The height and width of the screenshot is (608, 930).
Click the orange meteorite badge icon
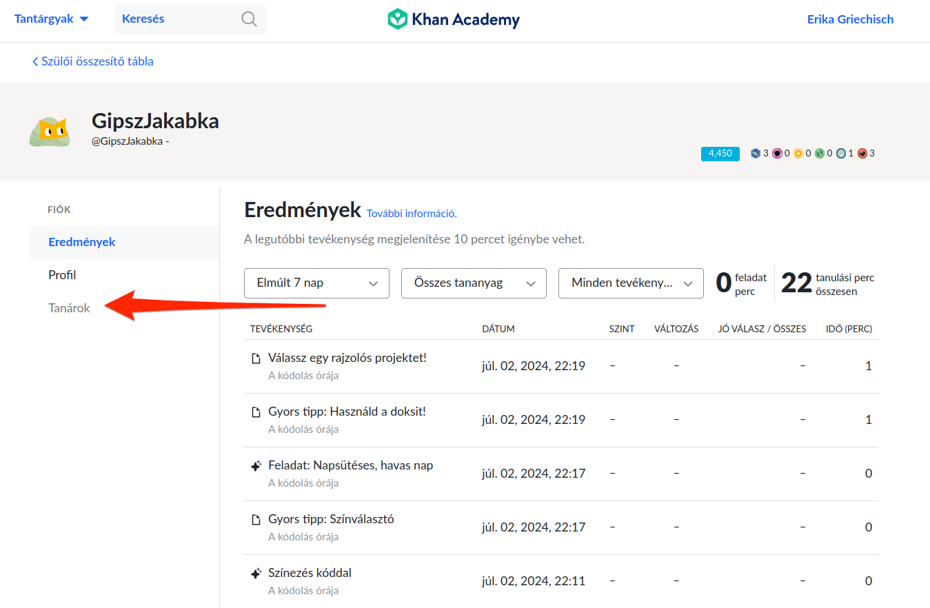pos(862,154)
